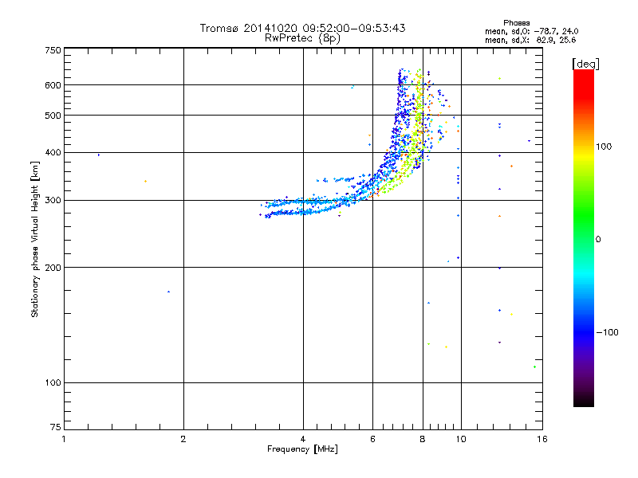The height and width of the screenshot is (478, 638).
Task: Click the 'Stationary phase Virtual Height [km]' axis label
Action: coord(35,240)
